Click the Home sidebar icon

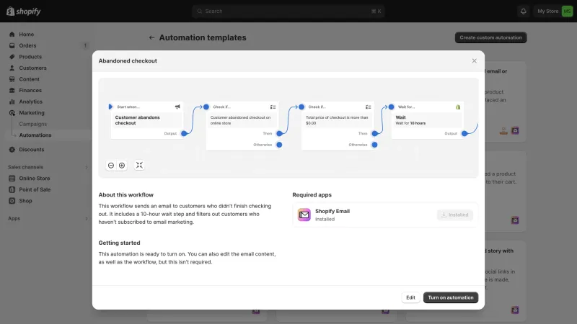tap(12, 34)
